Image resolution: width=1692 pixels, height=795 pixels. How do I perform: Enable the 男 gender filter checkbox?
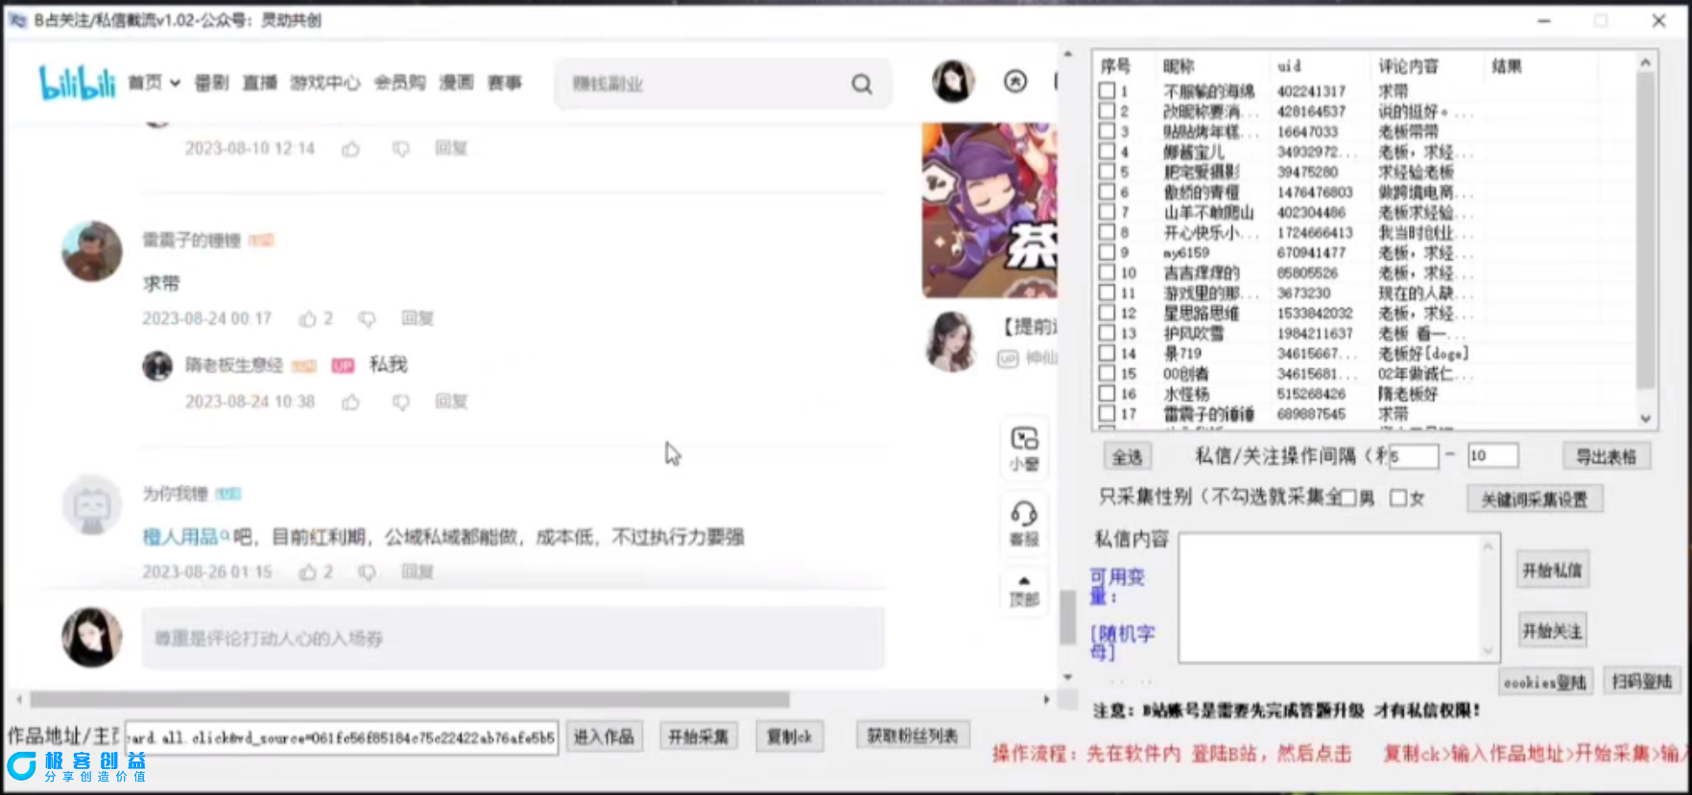pyautogui.click(x=1348, y=498)
